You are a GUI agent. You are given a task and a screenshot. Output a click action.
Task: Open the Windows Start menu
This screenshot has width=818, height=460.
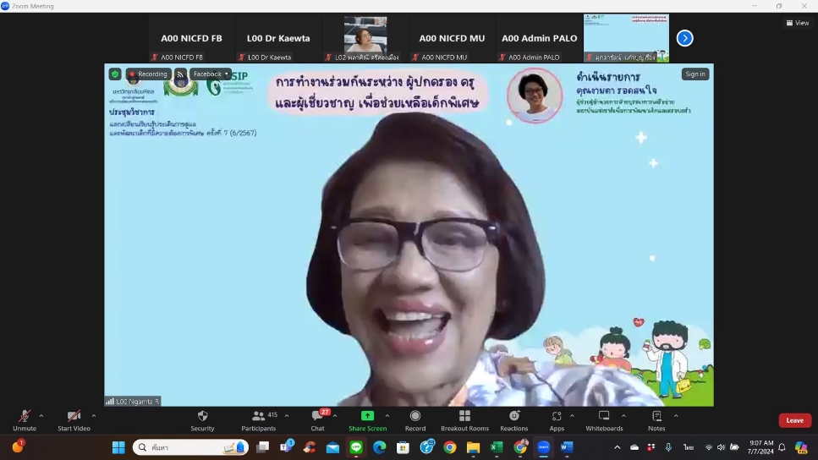[x=118, y=447]
